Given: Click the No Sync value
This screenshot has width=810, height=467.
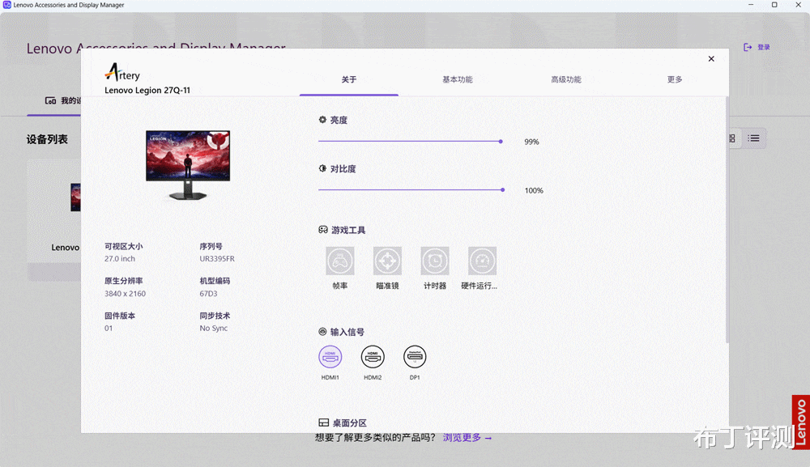Looking at the screenshot, I should point(213,328).
